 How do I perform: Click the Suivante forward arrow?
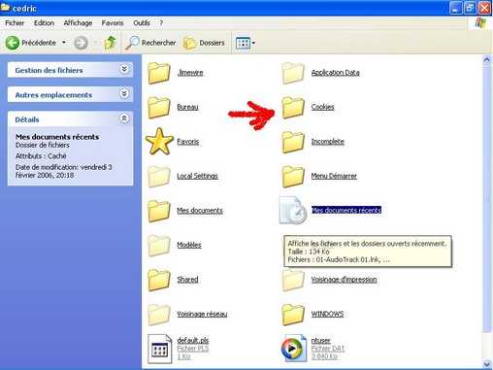pos(81,43)
